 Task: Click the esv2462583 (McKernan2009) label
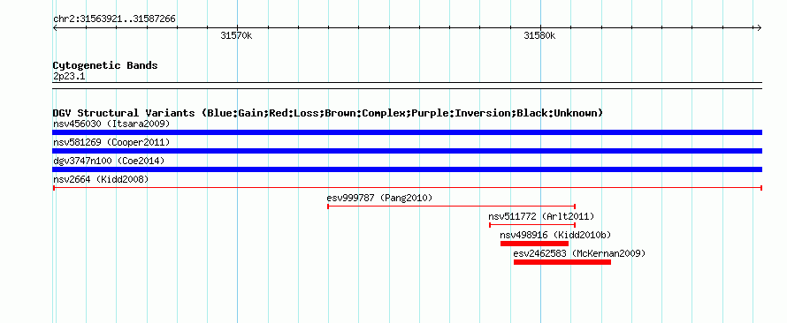pyautogui.click(x=579, y=253)
